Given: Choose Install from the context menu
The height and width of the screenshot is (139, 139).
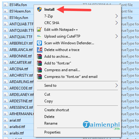Looking at the screenshot, I should coord(49,9).
